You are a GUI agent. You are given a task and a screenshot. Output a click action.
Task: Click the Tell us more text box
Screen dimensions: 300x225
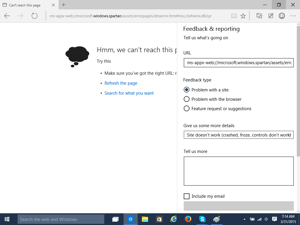point(238,171)
